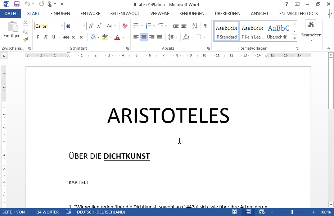The height and width of the screenshot is (216, 334).
Task: Click the proofing status icon in status bar
Action: (x=68, y=212)
